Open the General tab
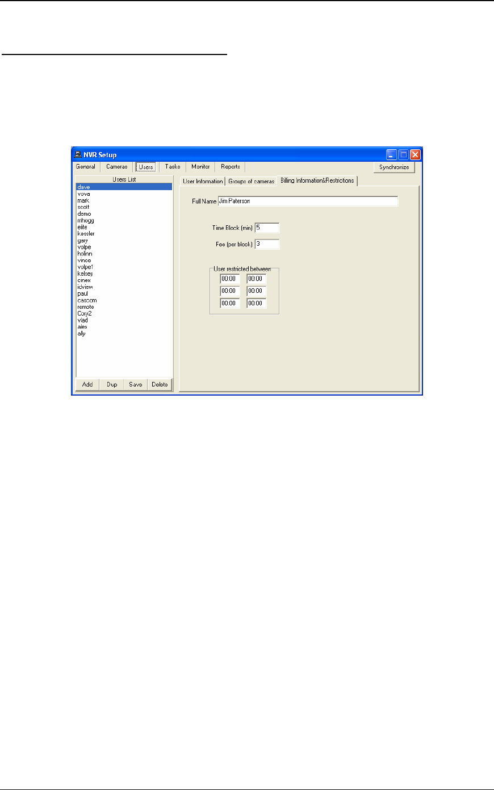Viewport: 494px width, 790px height. (x=86, y=167)
